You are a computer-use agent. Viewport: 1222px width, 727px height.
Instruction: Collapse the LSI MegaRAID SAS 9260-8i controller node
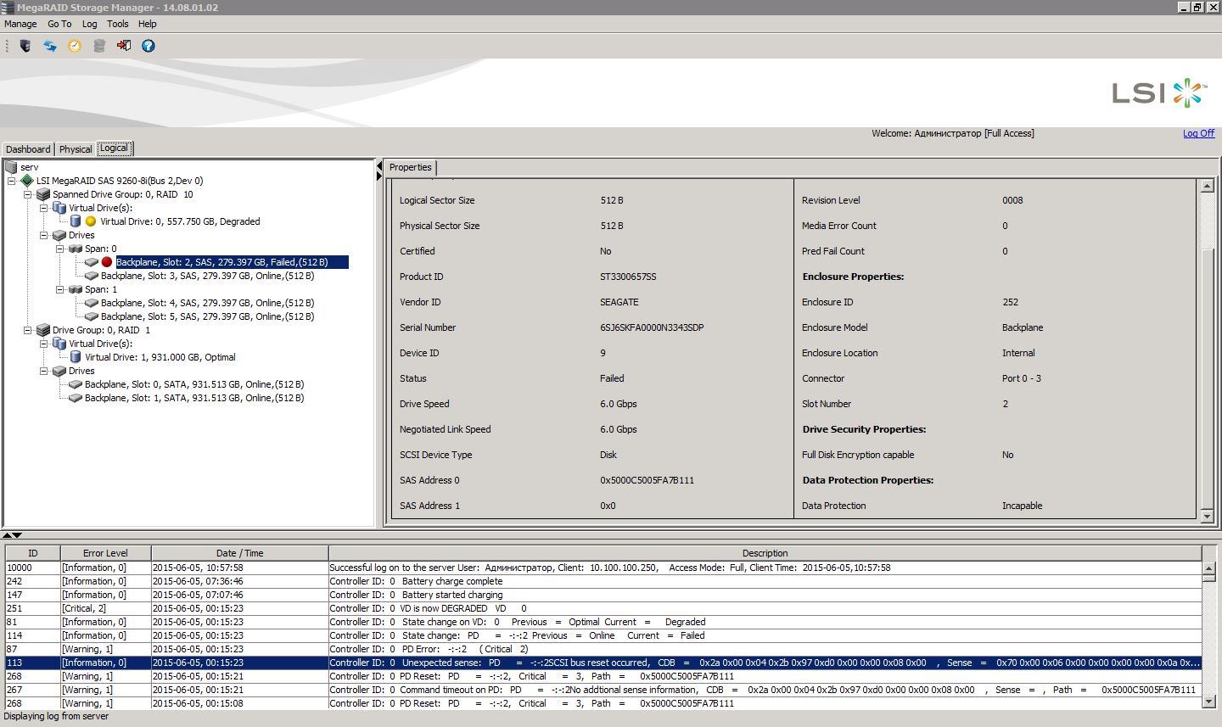12,181
